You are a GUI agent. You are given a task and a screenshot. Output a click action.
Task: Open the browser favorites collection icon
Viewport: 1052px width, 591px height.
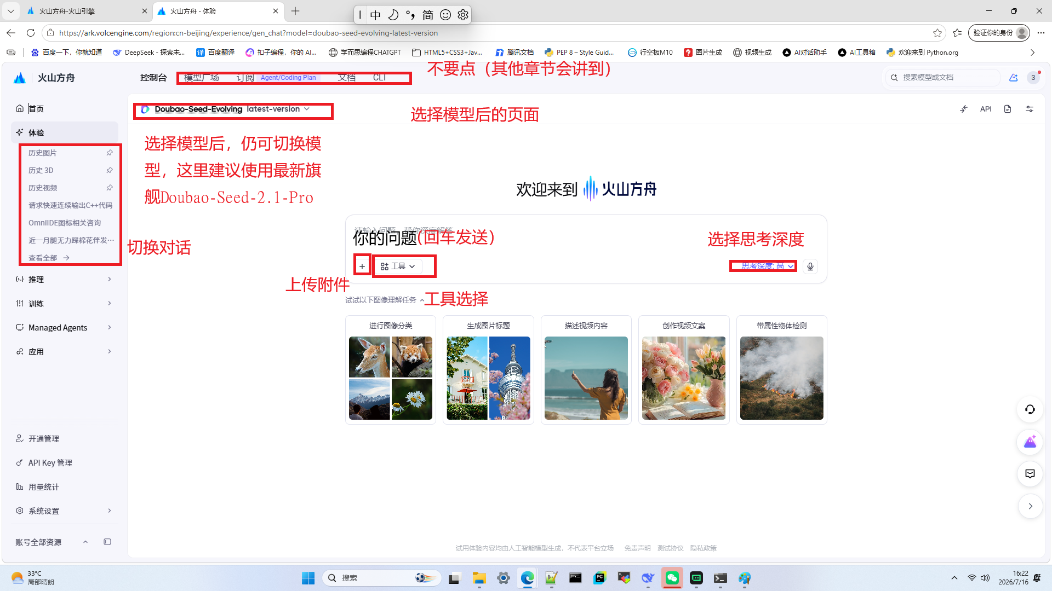pos(957,33)
